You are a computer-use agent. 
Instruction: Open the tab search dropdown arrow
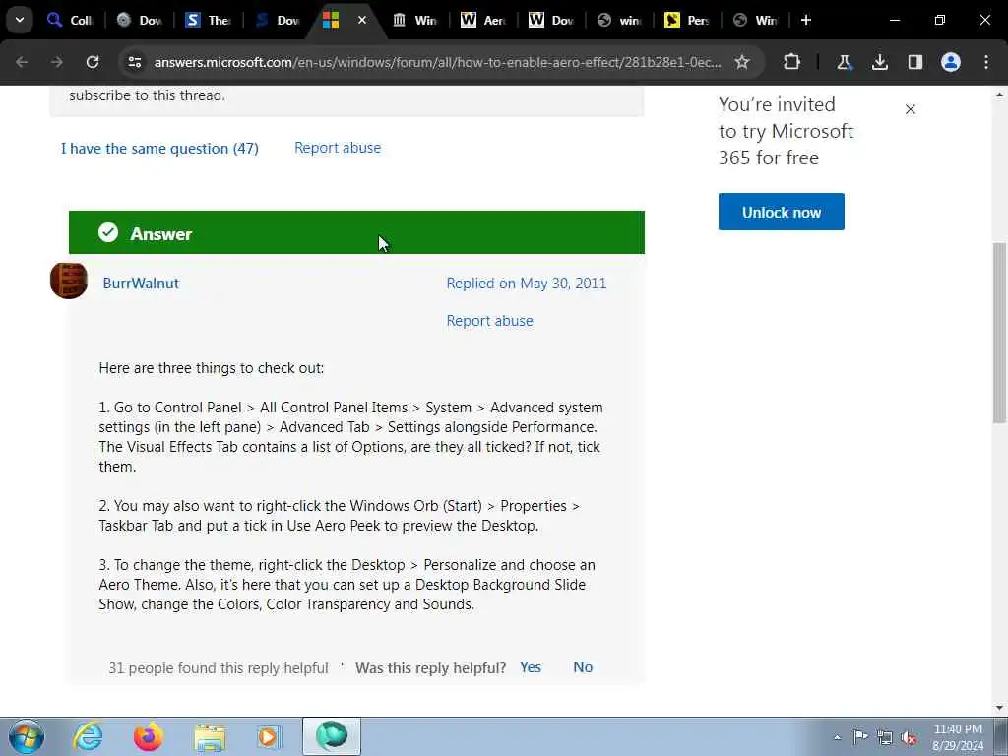point(20,20)
